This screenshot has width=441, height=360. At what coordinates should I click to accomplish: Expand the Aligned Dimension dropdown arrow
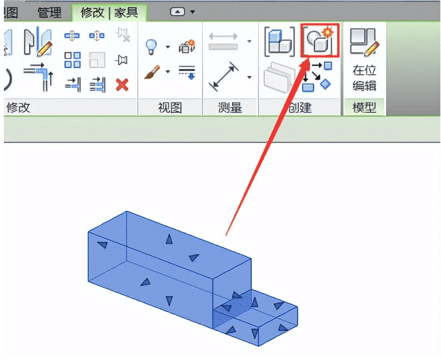pyautogui.click(x=249, y=77)
